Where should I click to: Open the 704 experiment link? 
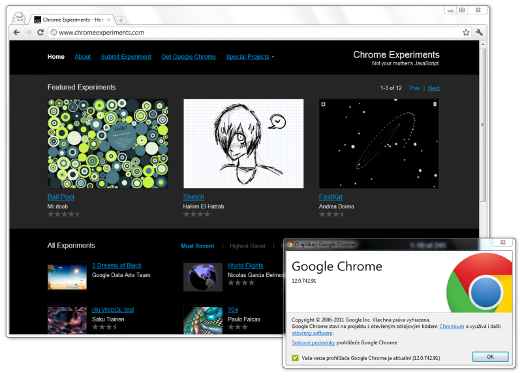[233, 310]
